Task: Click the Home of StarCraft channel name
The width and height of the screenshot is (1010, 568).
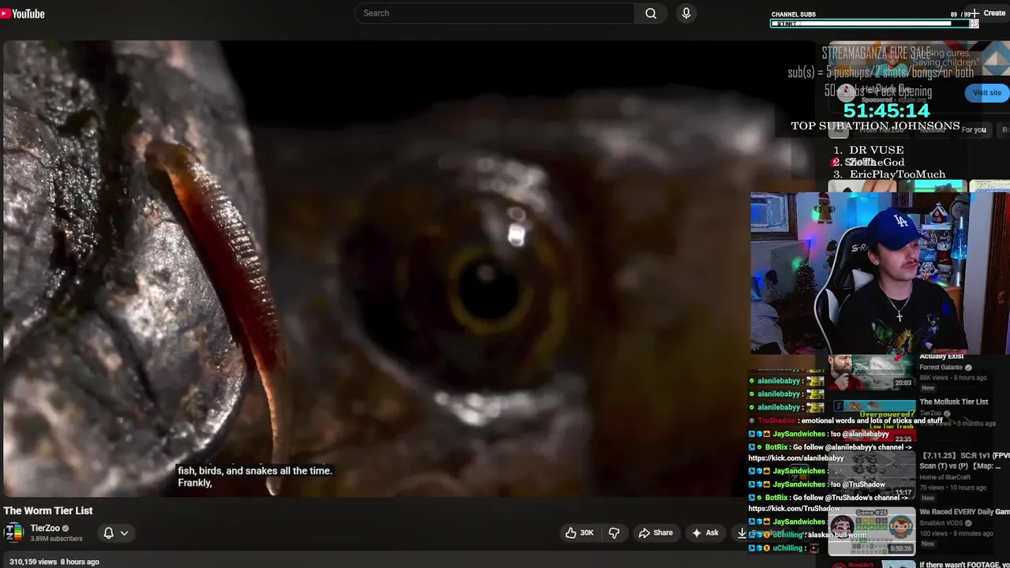Action: [946, 477]
